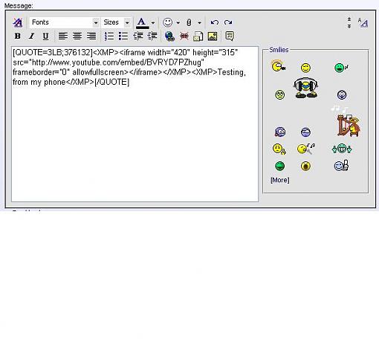Insert the yellow open-mouth smilie

coord(305,166)
